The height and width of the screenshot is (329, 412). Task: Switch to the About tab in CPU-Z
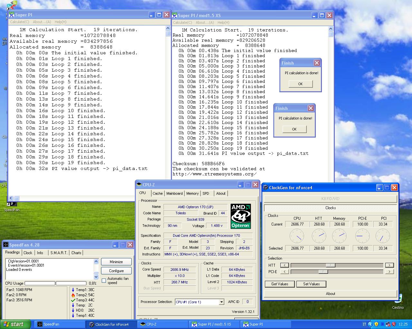(x=221, y=193)
